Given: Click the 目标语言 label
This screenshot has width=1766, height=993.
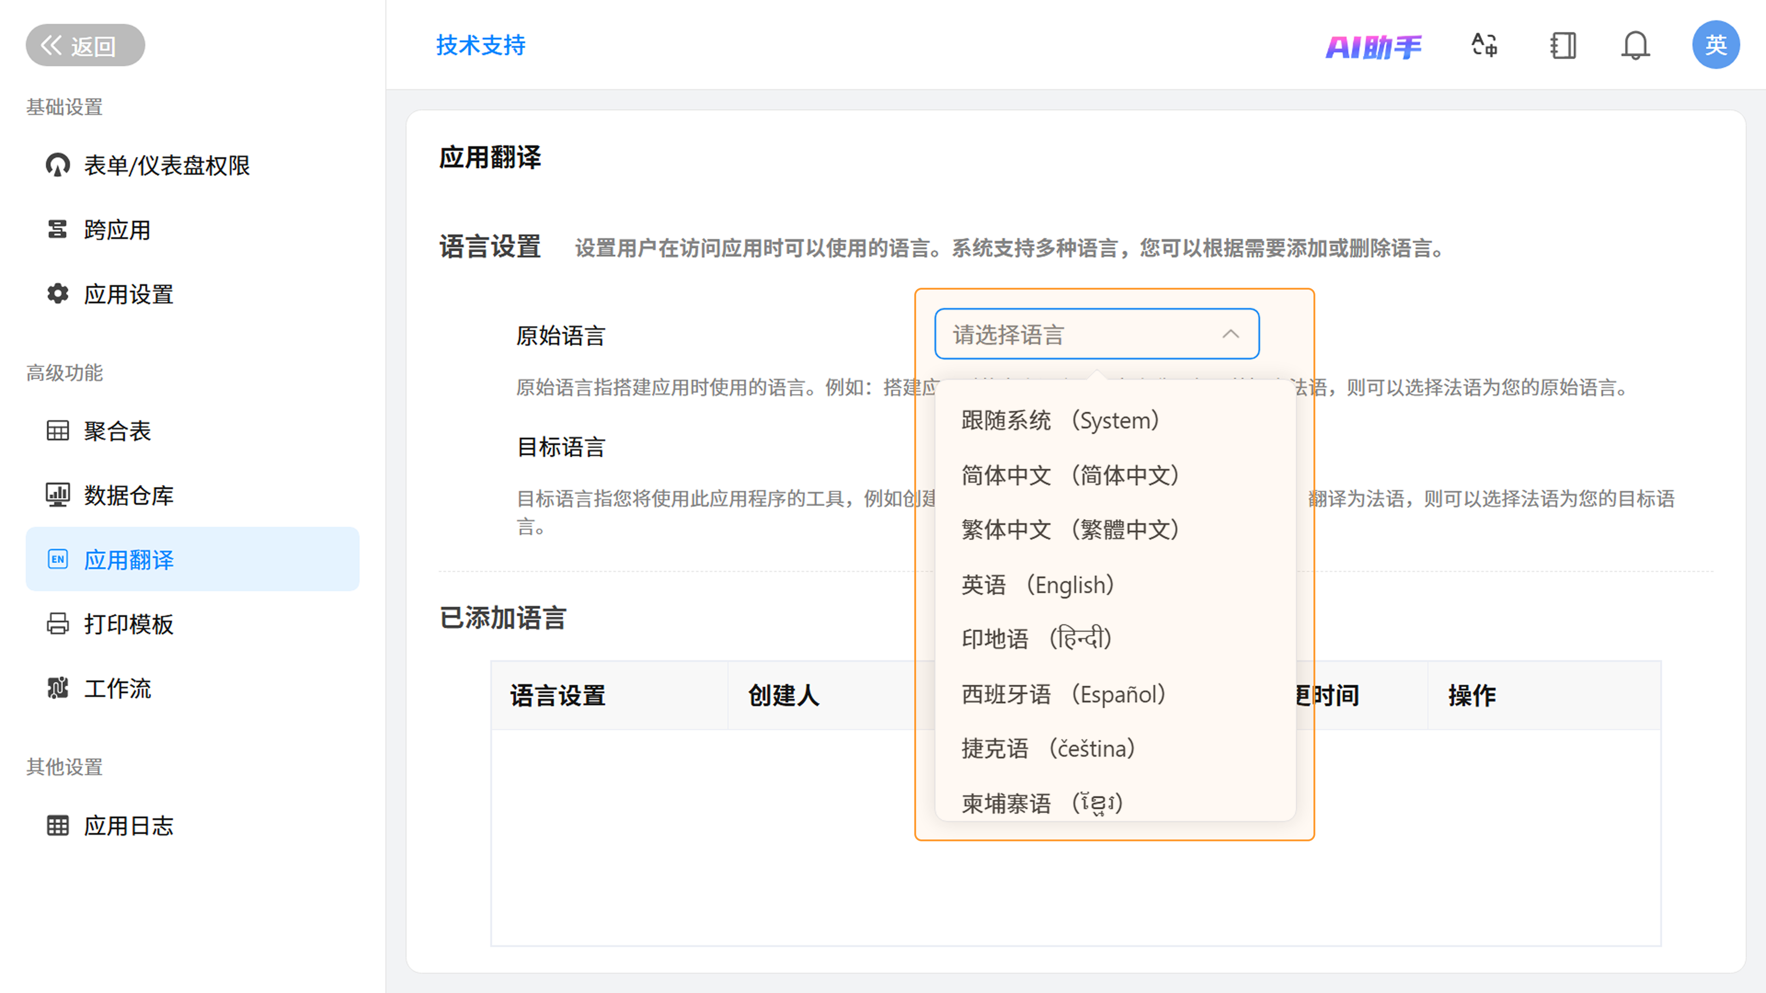Looking at the screenshot, I should (x=561, y=447).
